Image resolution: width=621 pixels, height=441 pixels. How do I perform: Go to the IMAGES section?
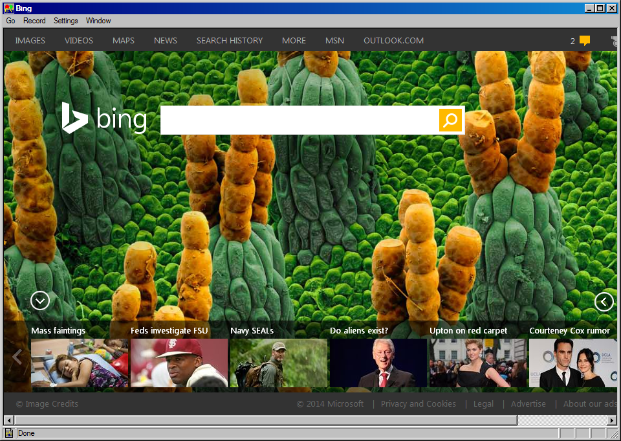point(30,41)
